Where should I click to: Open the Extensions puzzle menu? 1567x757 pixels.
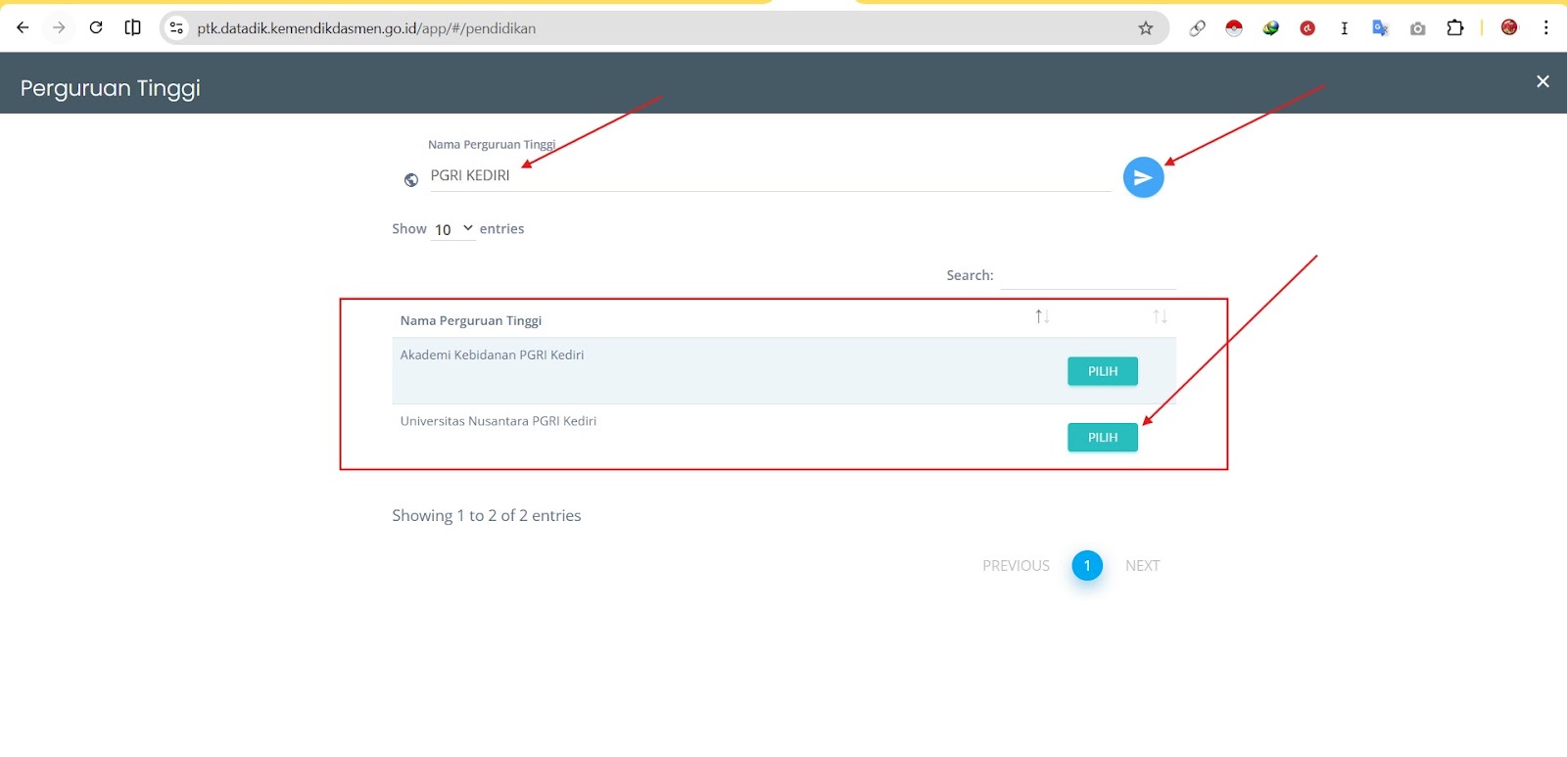click(1455, 28)
